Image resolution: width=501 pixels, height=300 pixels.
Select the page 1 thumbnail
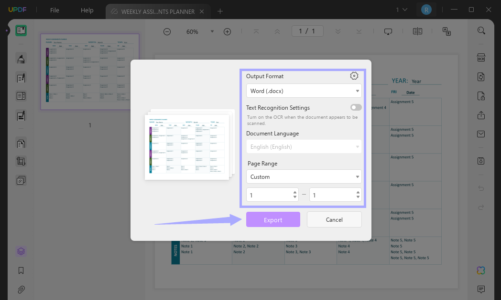[x=89, y=72]
